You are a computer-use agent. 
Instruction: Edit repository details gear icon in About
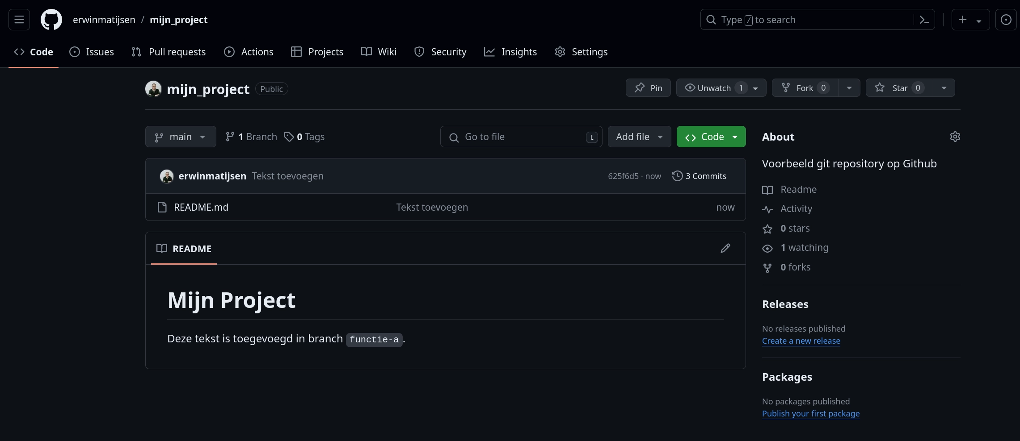(x=955, y=137)
